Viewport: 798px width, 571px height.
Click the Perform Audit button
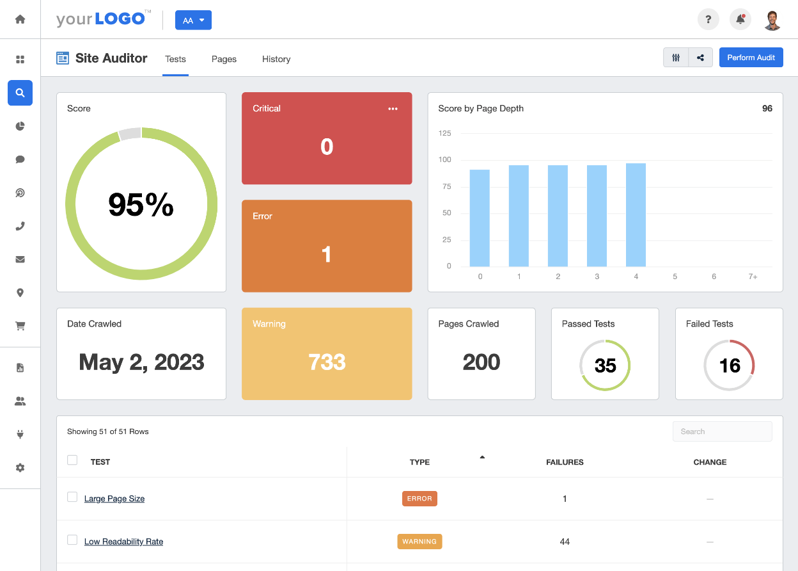click(751, 58)
